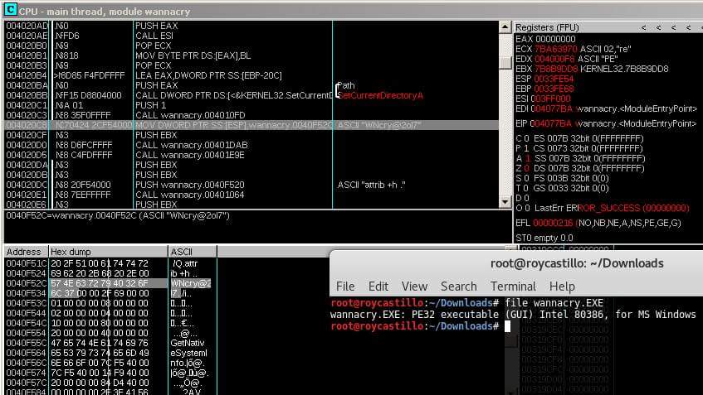Open the Search menu in terminal
This screenshot has height=395, width=703.
(458, 286)
